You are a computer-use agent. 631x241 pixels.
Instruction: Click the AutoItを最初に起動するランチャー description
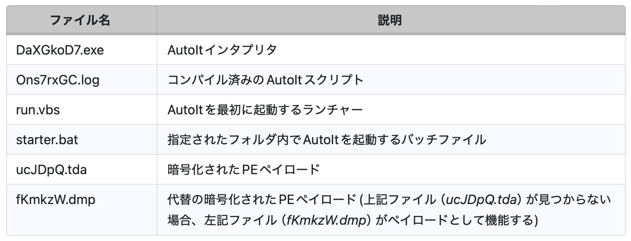click(265, 110)
